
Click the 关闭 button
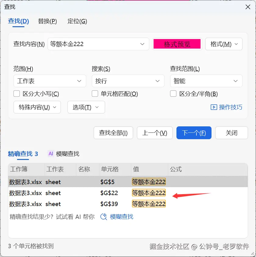click(x=231, y=133)
